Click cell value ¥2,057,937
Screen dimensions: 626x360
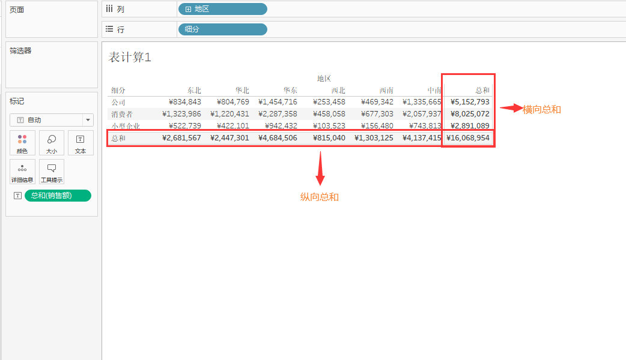(422, 114)
